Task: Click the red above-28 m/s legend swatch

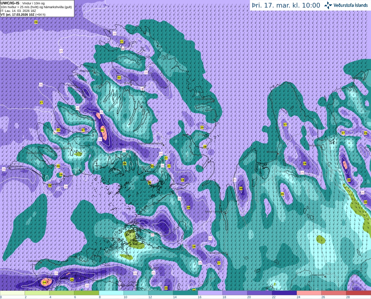Action: (359, 293)
